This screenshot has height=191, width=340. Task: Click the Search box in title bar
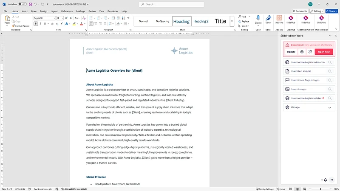pos(171,4)
